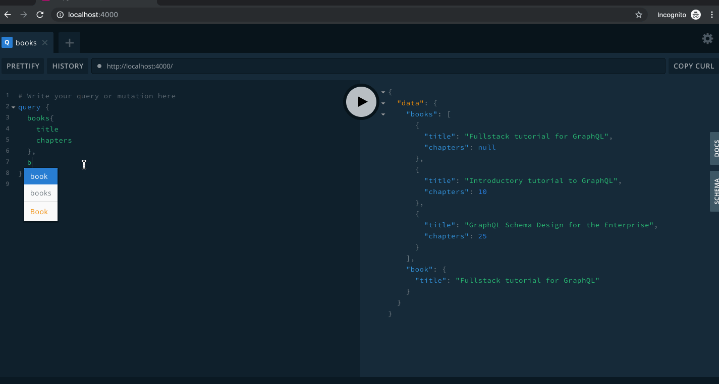Toggle open the SCHEMA side panel
Screen dimensions: 719x384
click(715, 191)
